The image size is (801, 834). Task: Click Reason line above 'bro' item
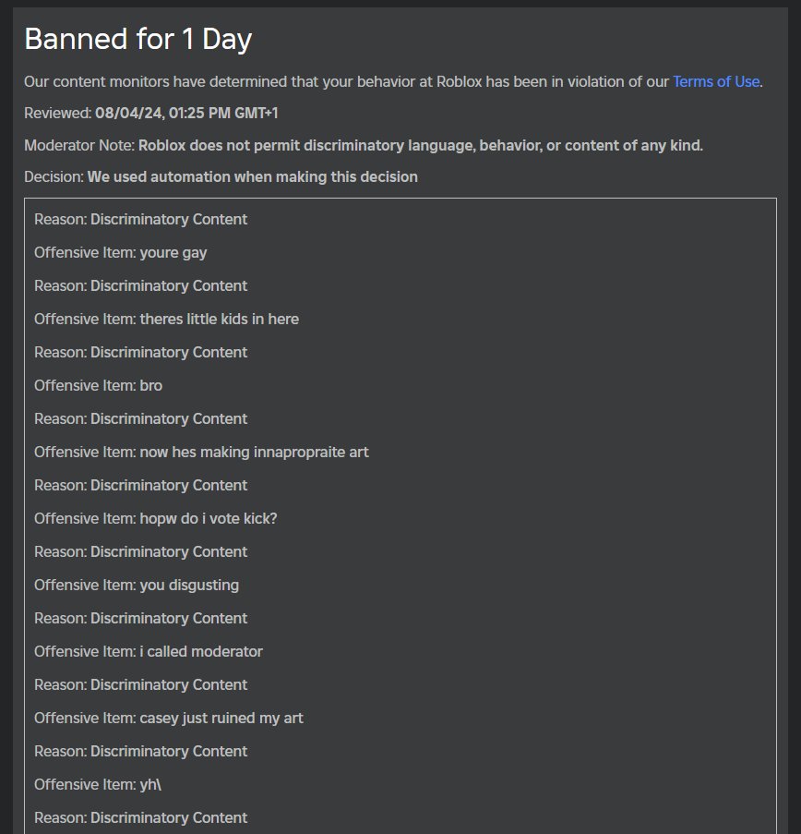pos(141,352)
